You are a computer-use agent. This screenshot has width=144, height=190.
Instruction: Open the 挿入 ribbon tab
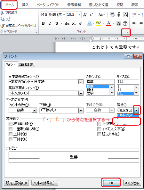[25, 5]
